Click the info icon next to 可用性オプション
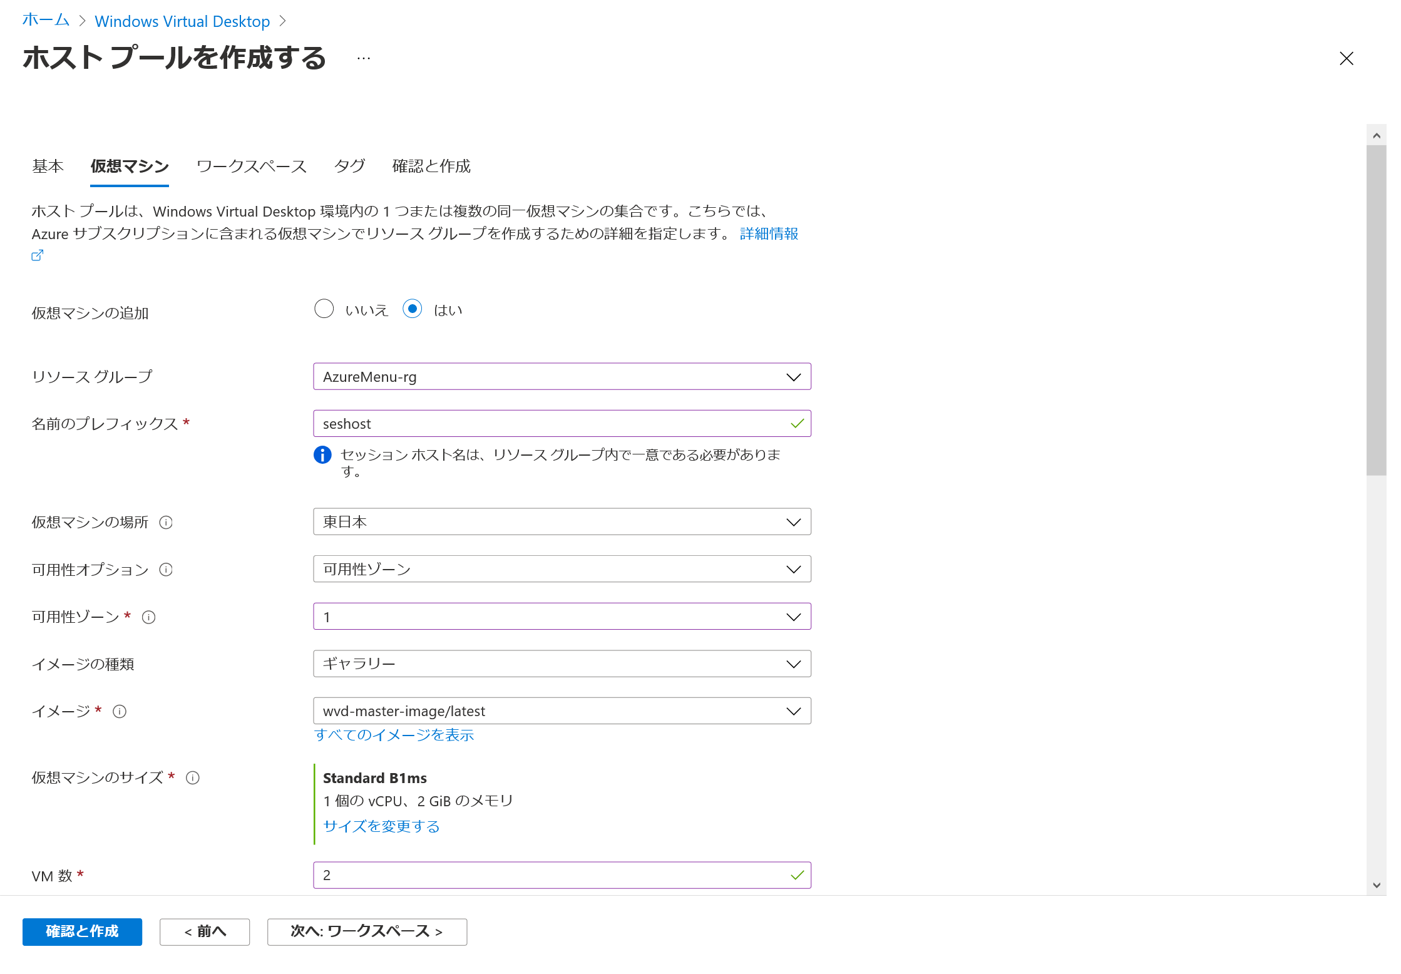The width and height of the screenshot is (1401, 974). point(166,570)
